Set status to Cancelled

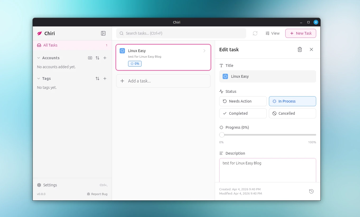(292, 113)
